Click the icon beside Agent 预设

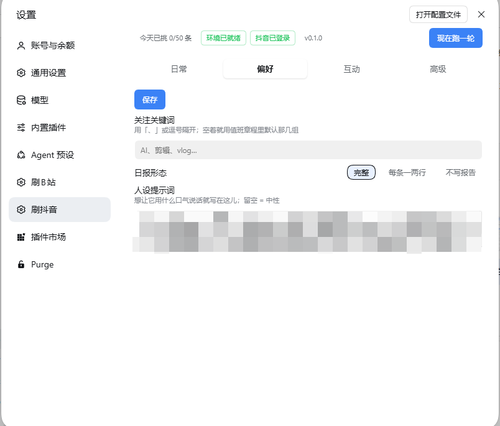pos(21,155)
